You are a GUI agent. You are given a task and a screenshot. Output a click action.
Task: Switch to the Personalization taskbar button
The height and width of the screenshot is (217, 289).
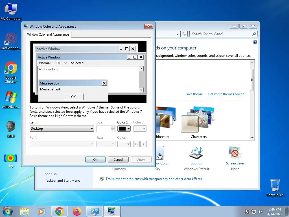112,211
